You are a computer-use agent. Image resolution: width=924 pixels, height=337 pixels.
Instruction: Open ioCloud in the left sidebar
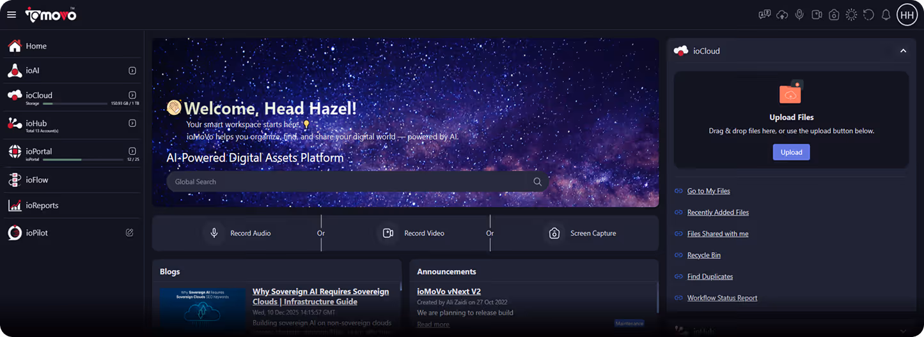point(39,95)
